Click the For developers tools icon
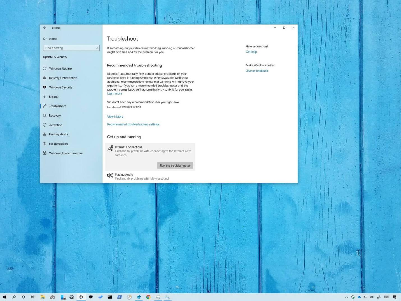Image resolution: width=401 pixels, height=301 pixels. [45, 144]
